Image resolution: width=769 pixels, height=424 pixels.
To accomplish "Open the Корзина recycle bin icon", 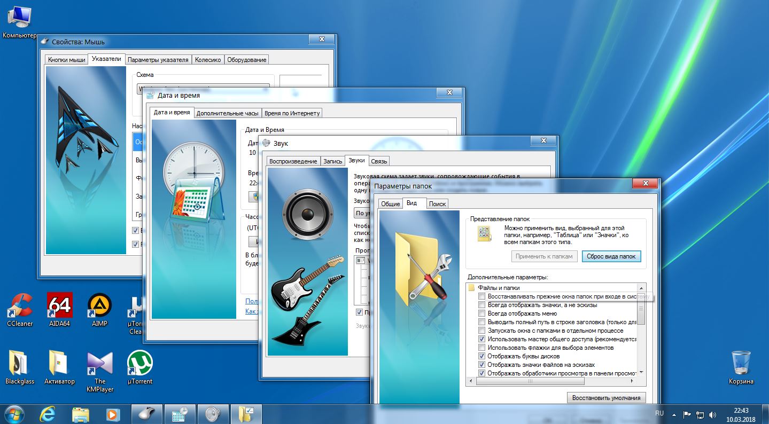I will click(x=741, y=363).
